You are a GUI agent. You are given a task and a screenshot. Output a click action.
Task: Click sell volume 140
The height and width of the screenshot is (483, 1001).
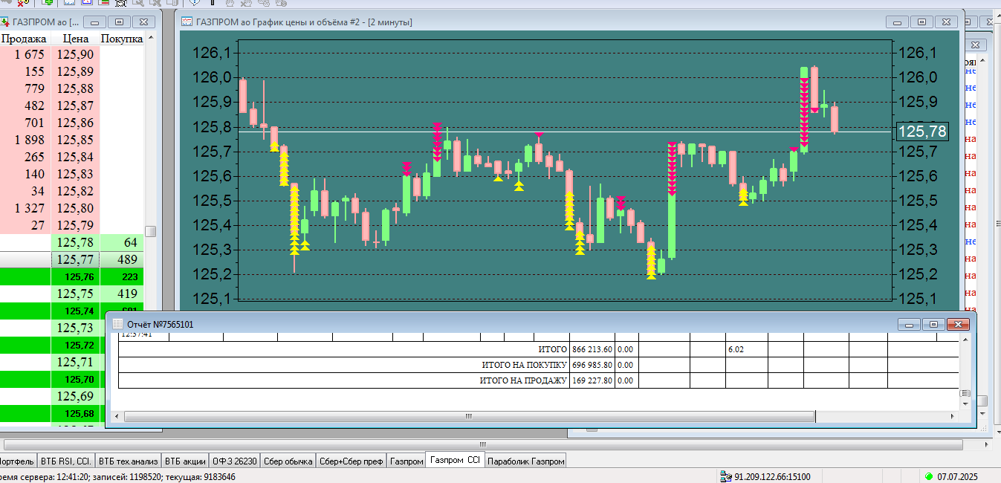(34, 174)
